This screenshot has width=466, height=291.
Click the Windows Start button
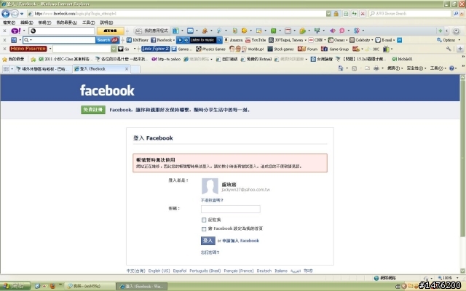pos(15,286)
